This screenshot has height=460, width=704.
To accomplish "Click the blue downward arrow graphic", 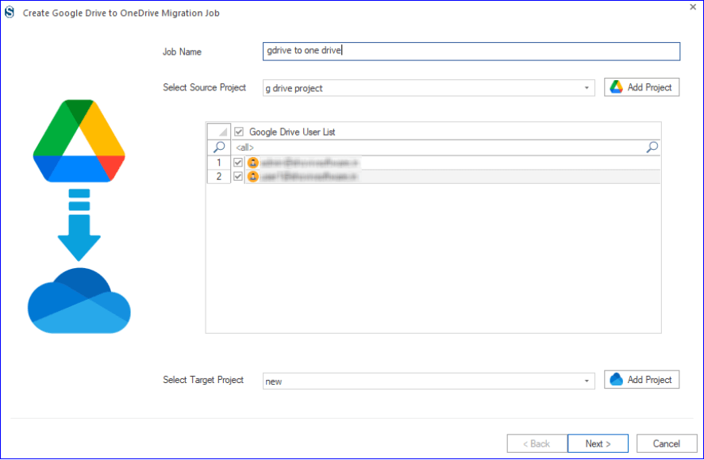I will tap(79, 225).
